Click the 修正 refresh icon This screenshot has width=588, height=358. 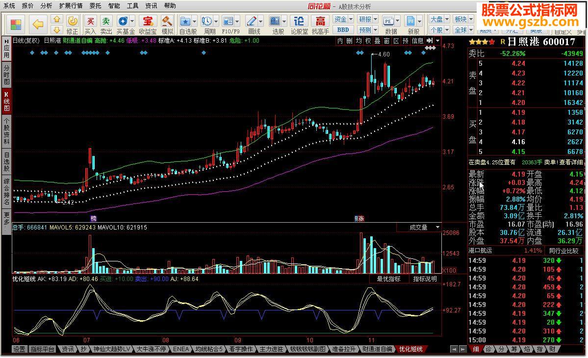click(x=73, y=25)
